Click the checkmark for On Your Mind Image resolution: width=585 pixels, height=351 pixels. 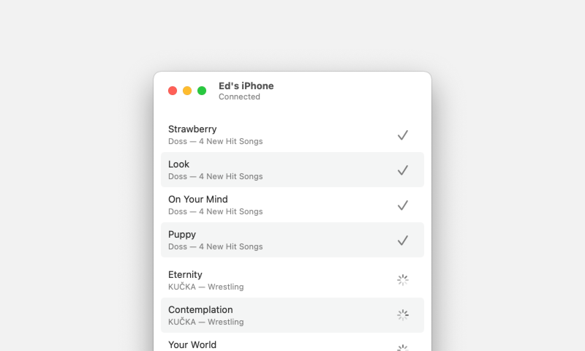coord(403,205)
